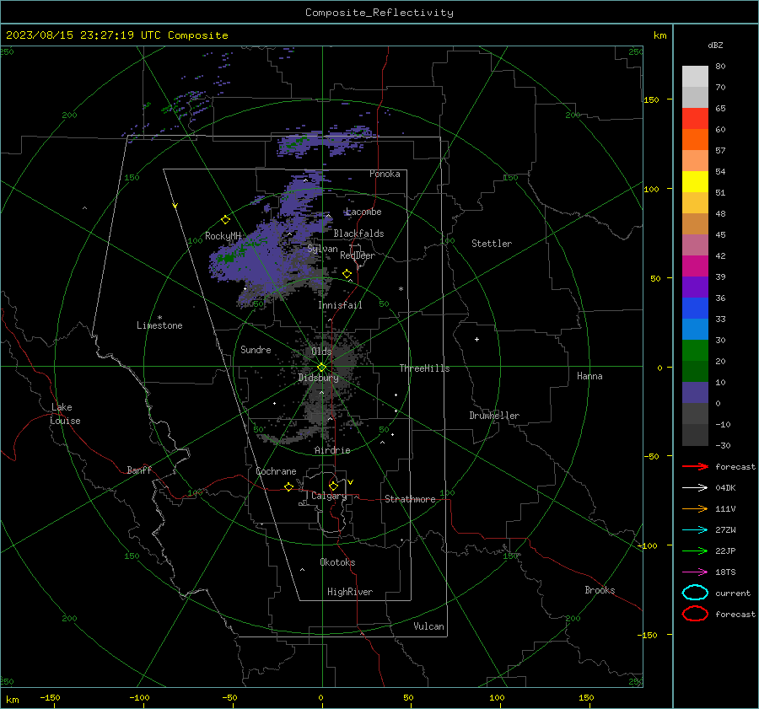This screenshot has width=759, height=709.
Task: Click the magenta swatch below 42 dBZ
Action: click(695, 266)
